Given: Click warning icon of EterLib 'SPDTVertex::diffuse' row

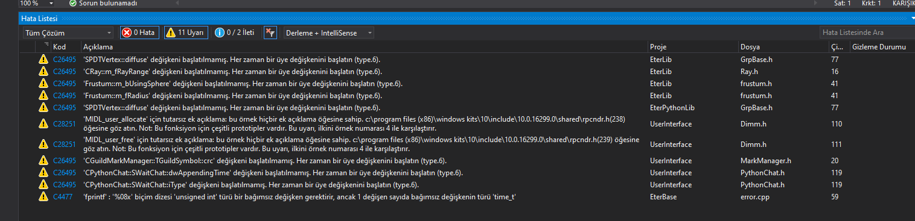Looking at the screenshot, I should [43, 60].
